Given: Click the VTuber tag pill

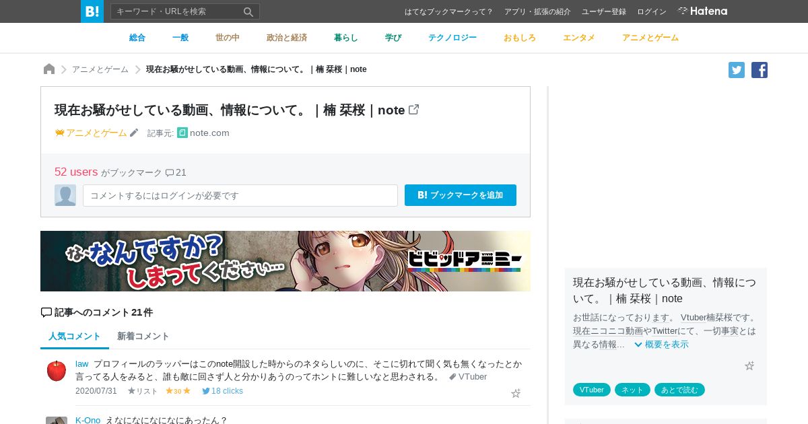Looking at the screenshot, I should pos(592,390).
